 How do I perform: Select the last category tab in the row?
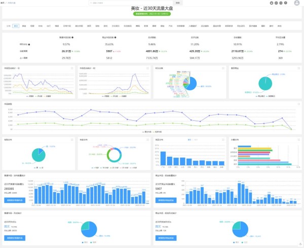point(279,26)
